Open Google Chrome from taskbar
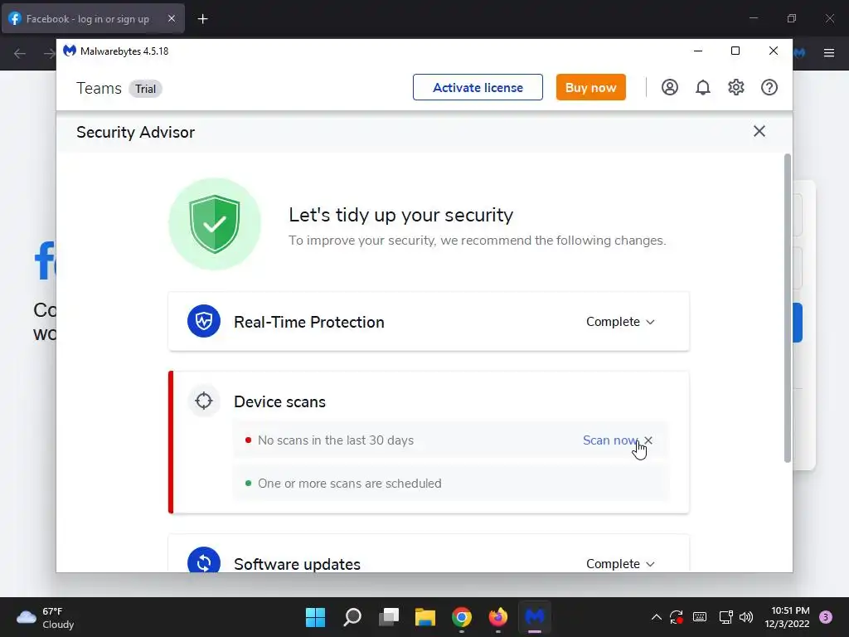849x637 pixels. coord(462,617)
